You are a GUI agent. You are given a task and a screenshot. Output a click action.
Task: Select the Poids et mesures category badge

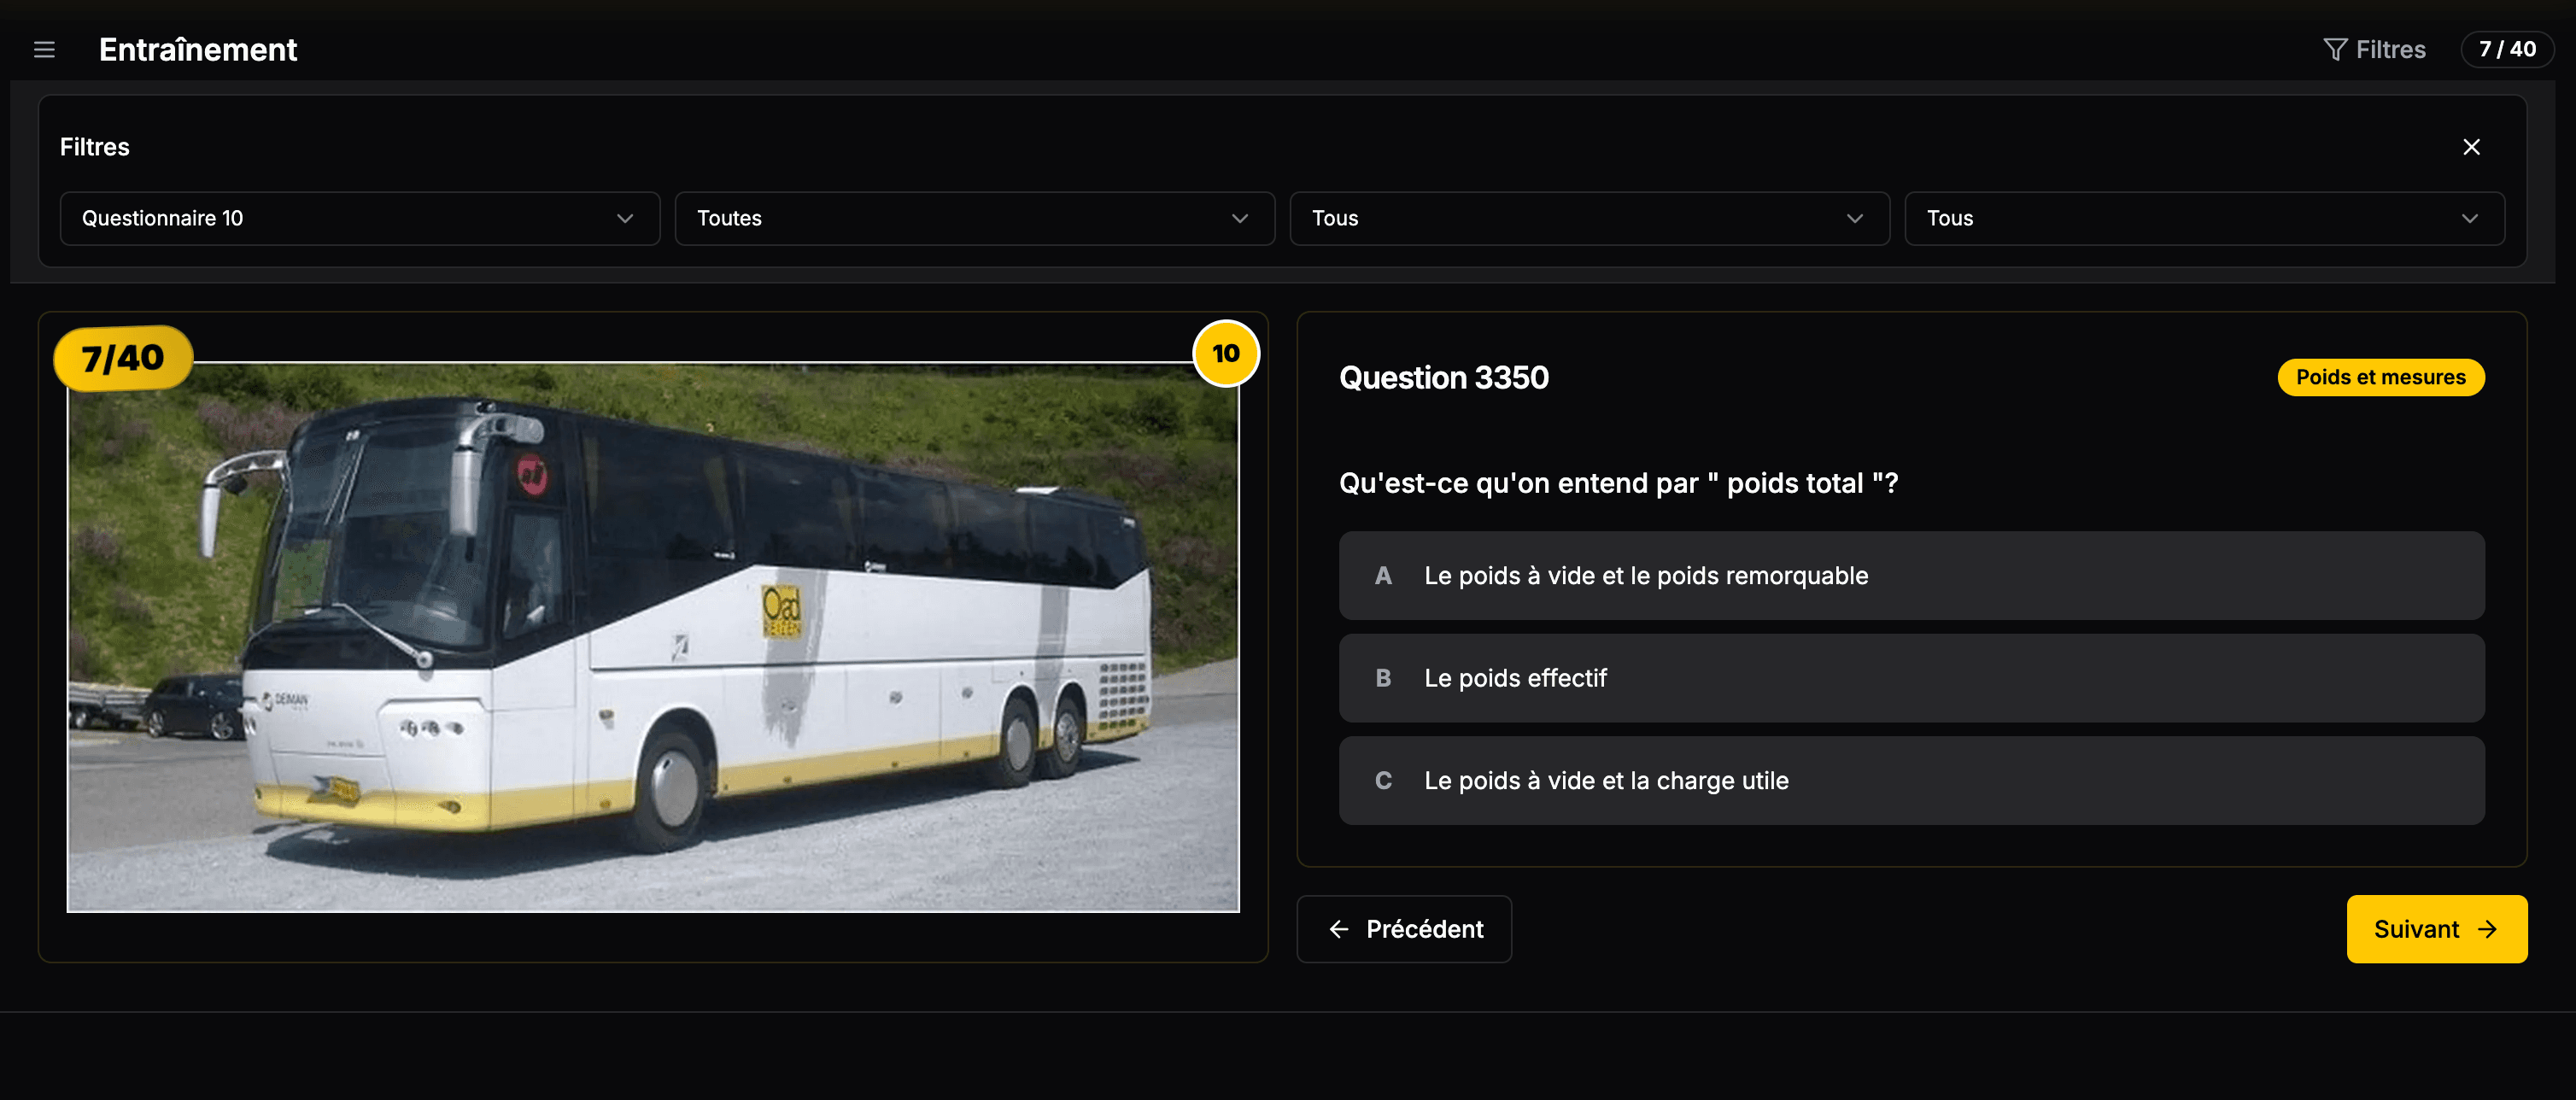click(x=2380, y=377)
